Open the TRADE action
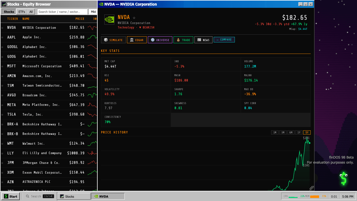 pos(183,40)
